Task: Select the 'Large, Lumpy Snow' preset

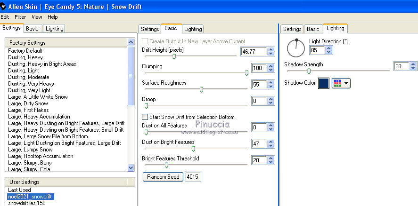Action: (30, 150)
